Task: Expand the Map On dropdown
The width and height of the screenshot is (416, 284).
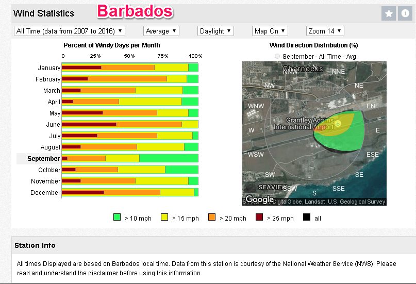Action: pyautogui.click(x=270, y=31)
